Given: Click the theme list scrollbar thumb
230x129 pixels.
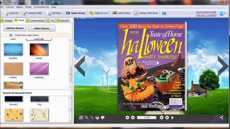Looking at the screenshot, I should tap(70, 74).
